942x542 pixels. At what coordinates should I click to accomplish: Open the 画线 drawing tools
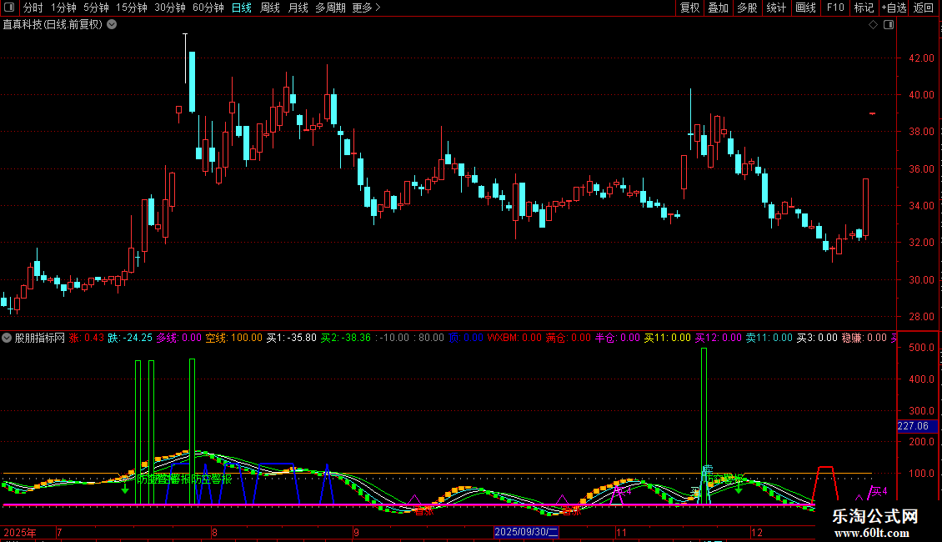coord(805,8)
